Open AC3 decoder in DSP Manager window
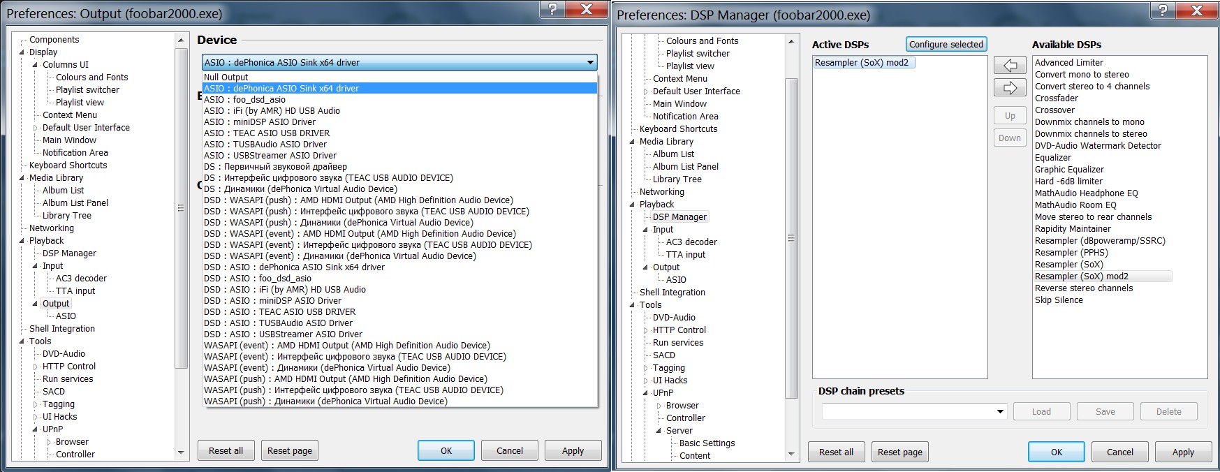Image resolution: width=1220 pixels, height=472 pixels. [691, 242]
